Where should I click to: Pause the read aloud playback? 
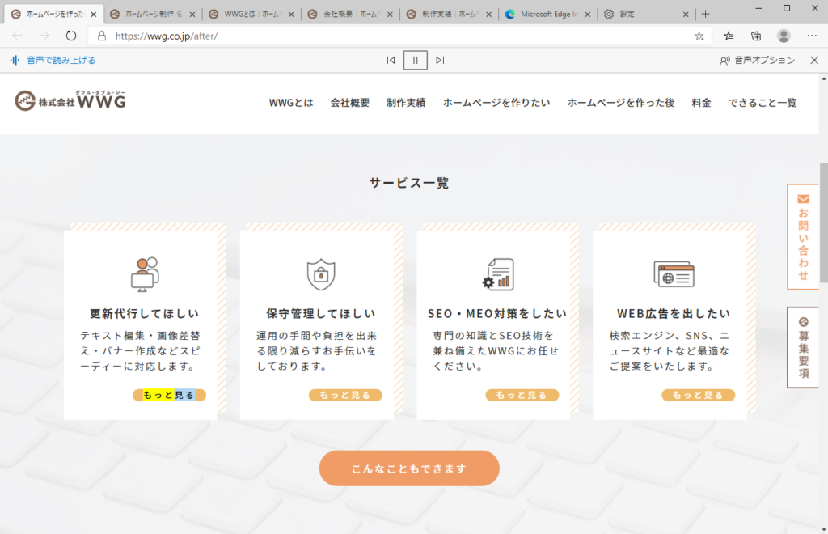tap(415, 60)
